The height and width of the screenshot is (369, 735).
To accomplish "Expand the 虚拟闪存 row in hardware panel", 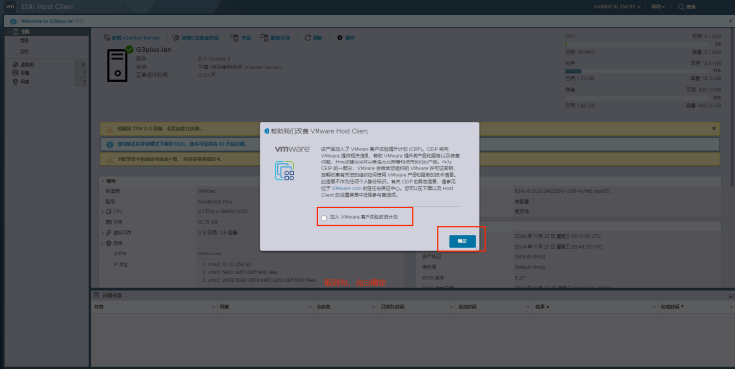I will 103,232.
